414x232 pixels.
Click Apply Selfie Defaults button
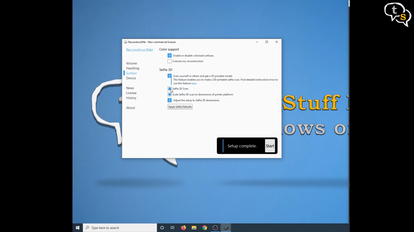180,107
